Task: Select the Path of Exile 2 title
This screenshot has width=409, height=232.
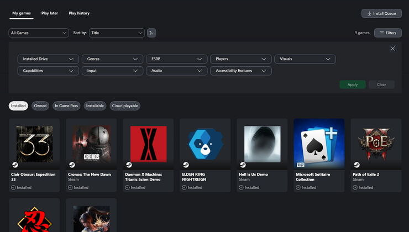Action: tap(366, 175)
